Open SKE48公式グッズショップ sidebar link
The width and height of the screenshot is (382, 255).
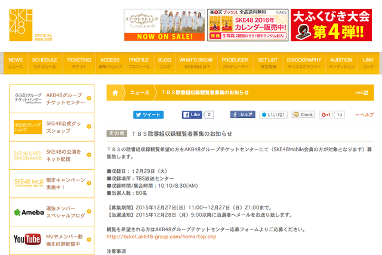52,127
